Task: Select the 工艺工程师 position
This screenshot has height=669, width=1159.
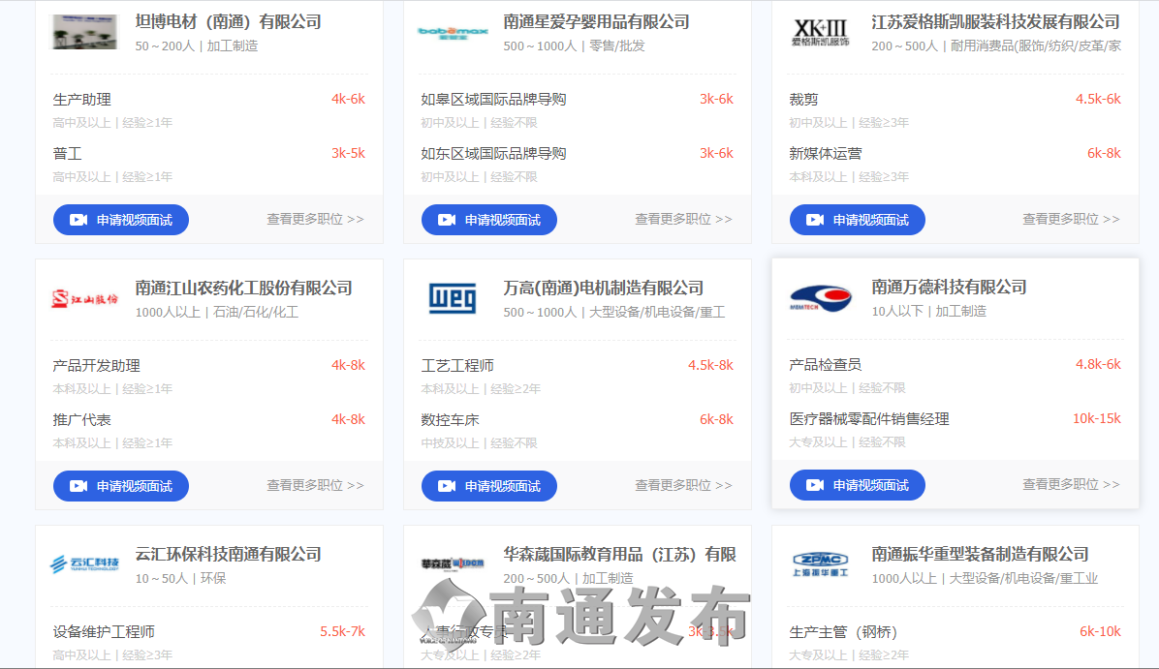Action: pyautogui.click(x=457, y=366)
